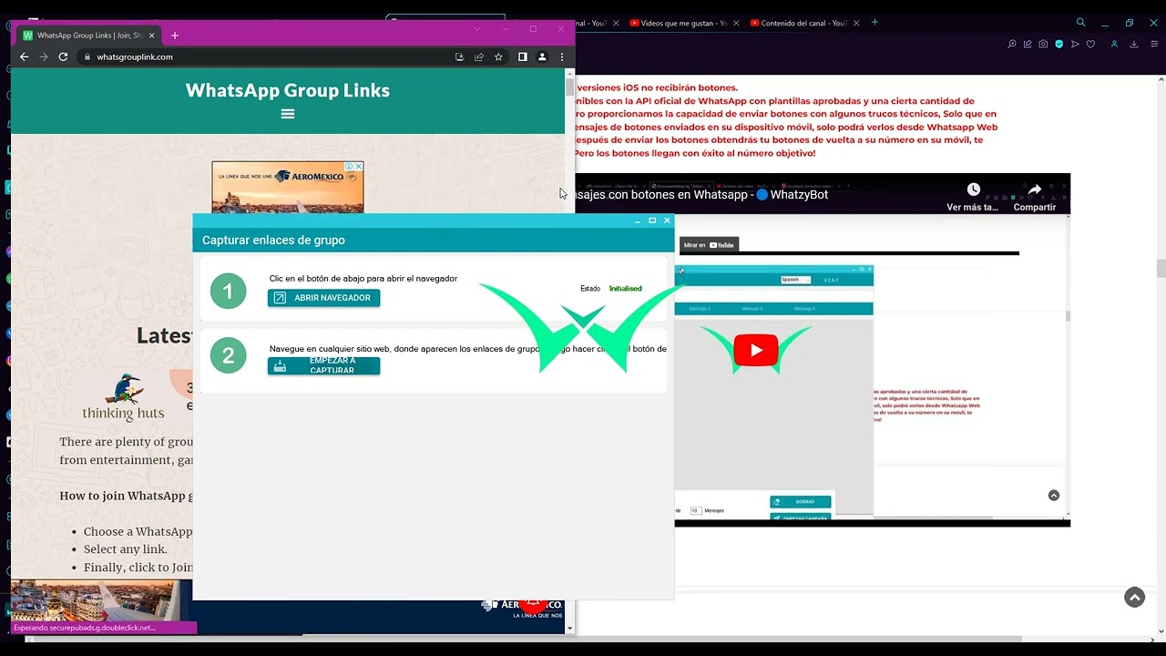Screen dimensions: 1166x656
Task: Click Chrome's forward arrow button
Action: [x=43, y=56]
